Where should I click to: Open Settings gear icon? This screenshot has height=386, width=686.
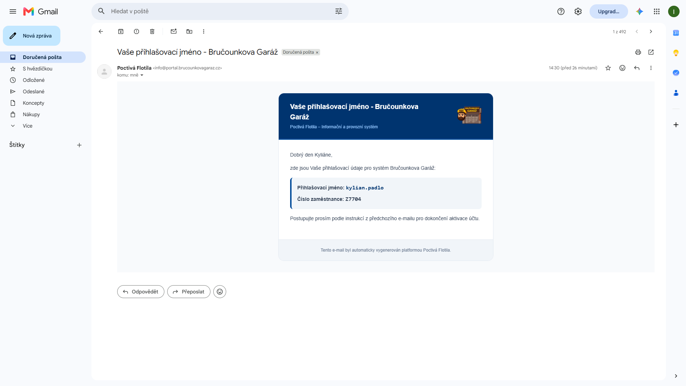(x=578, y=11)
